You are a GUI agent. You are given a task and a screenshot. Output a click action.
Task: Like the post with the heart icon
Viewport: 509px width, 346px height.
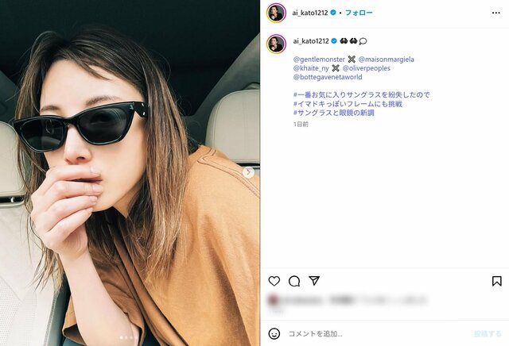(x=274, y=281)
